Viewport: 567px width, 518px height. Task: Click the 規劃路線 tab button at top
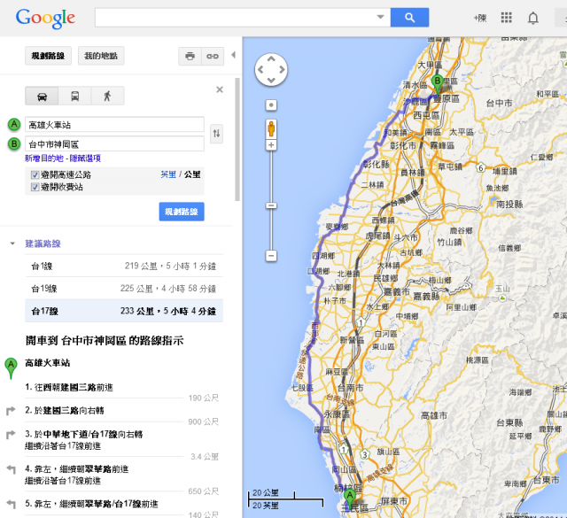(48, 56)
